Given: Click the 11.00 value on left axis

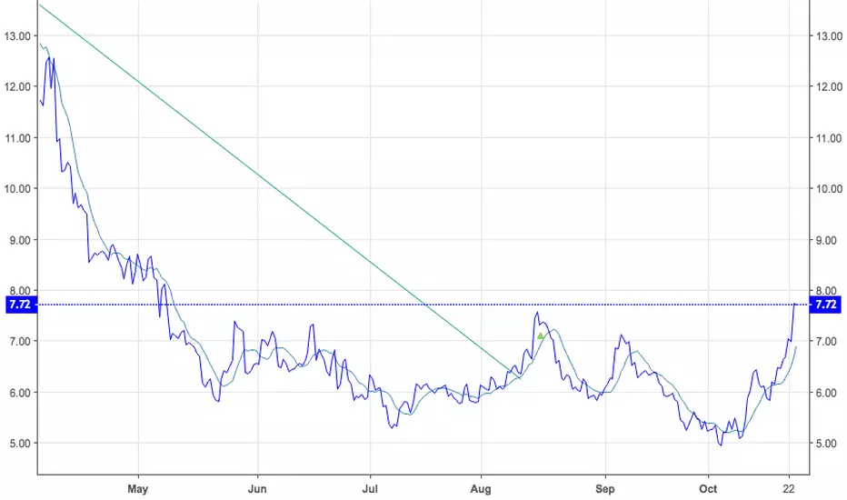Looking at the screenshot, I should pos(17,138).
